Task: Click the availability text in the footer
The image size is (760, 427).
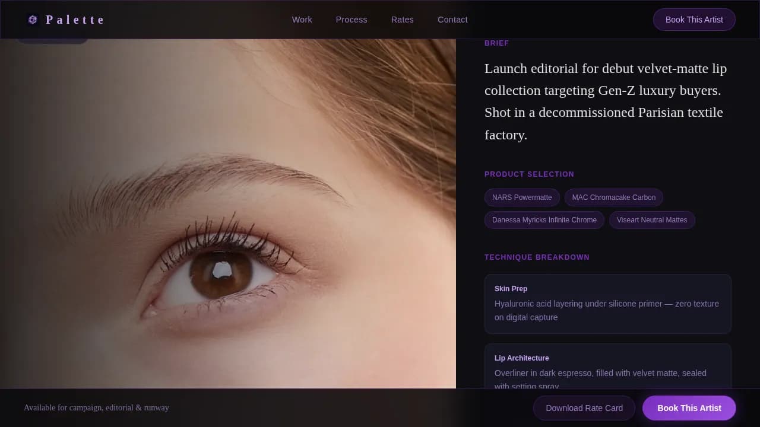Action: 96,408
